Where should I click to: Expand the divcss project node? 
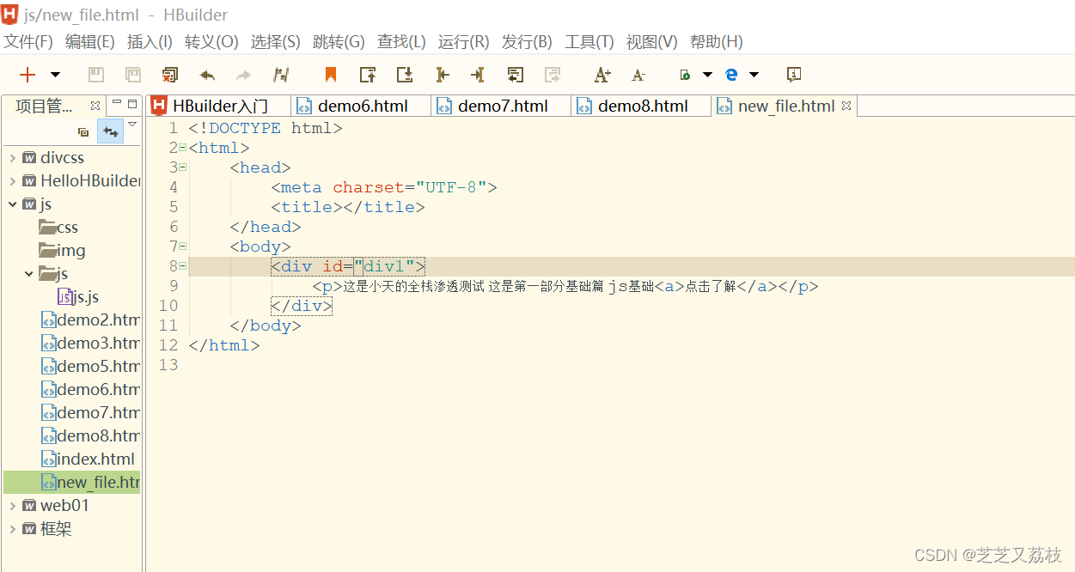click(12, 158)
